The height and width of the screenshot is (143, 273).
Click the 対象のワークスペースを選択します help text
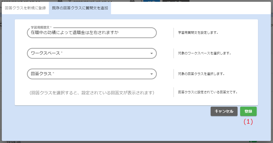204,54
